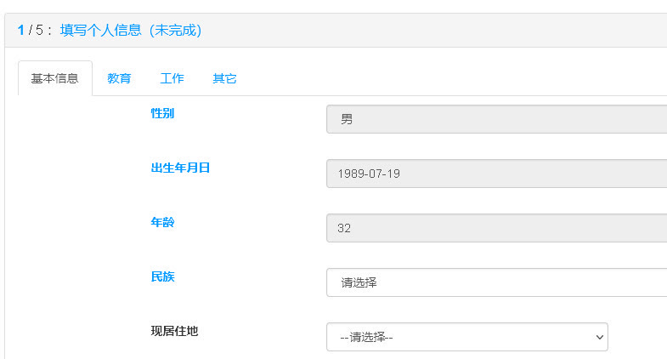
Task: Click the bold step number 1 in header
Action: (21, 31)
